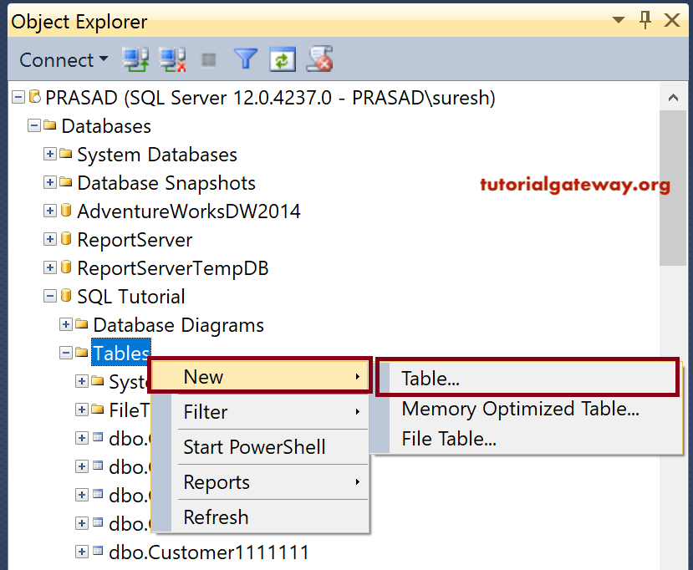The image size is (693, 570).
Task: Collapse the PRASAD server node
Action: coord(18,97)
